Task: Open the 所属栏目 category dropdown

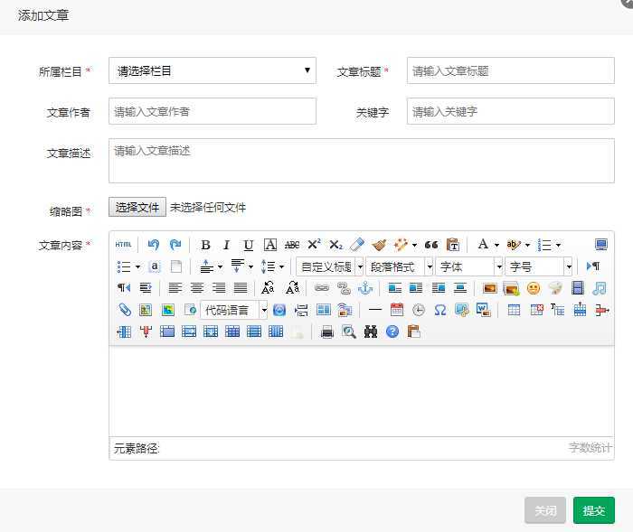Action: [x=213, y=70]
